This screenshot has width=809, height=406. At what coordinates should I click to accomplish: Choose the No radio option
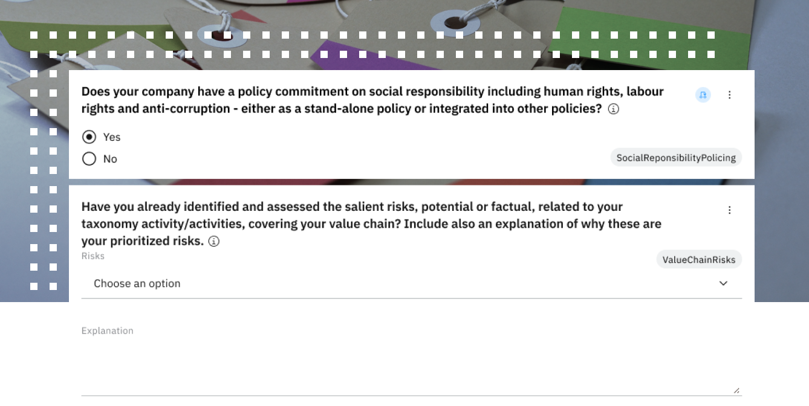click(89, 159)
